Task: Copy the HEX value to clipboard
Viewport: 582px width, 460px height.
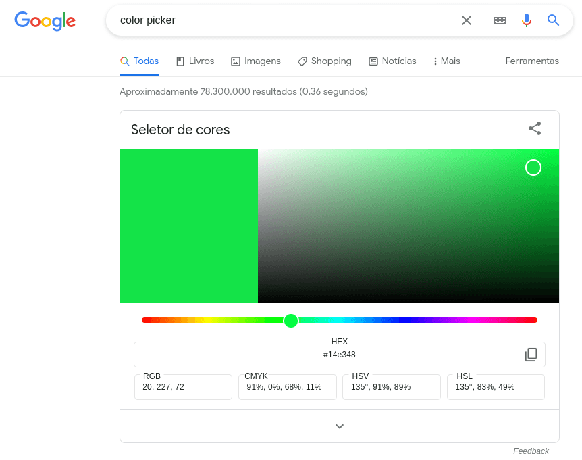Action: coord(531,355)
